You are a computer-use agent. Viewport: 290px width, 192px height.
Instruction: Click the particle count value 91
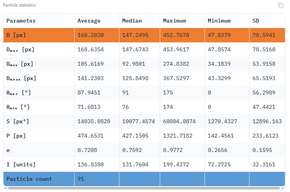[x=80, y=179]
